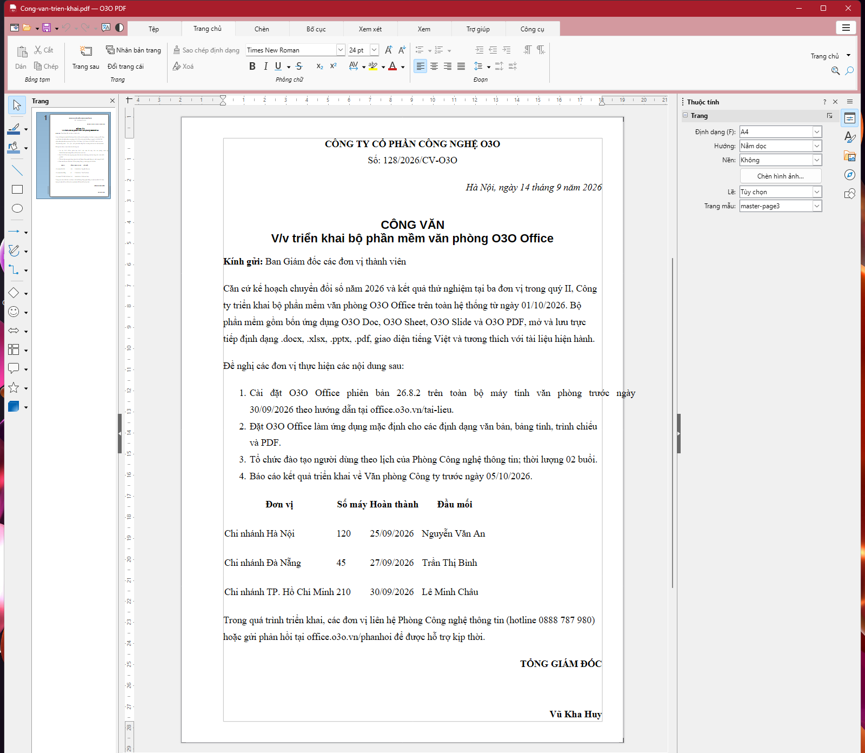Choose the double block arrow tool
The height and width of the screenshot is (753, 865).
14,331
